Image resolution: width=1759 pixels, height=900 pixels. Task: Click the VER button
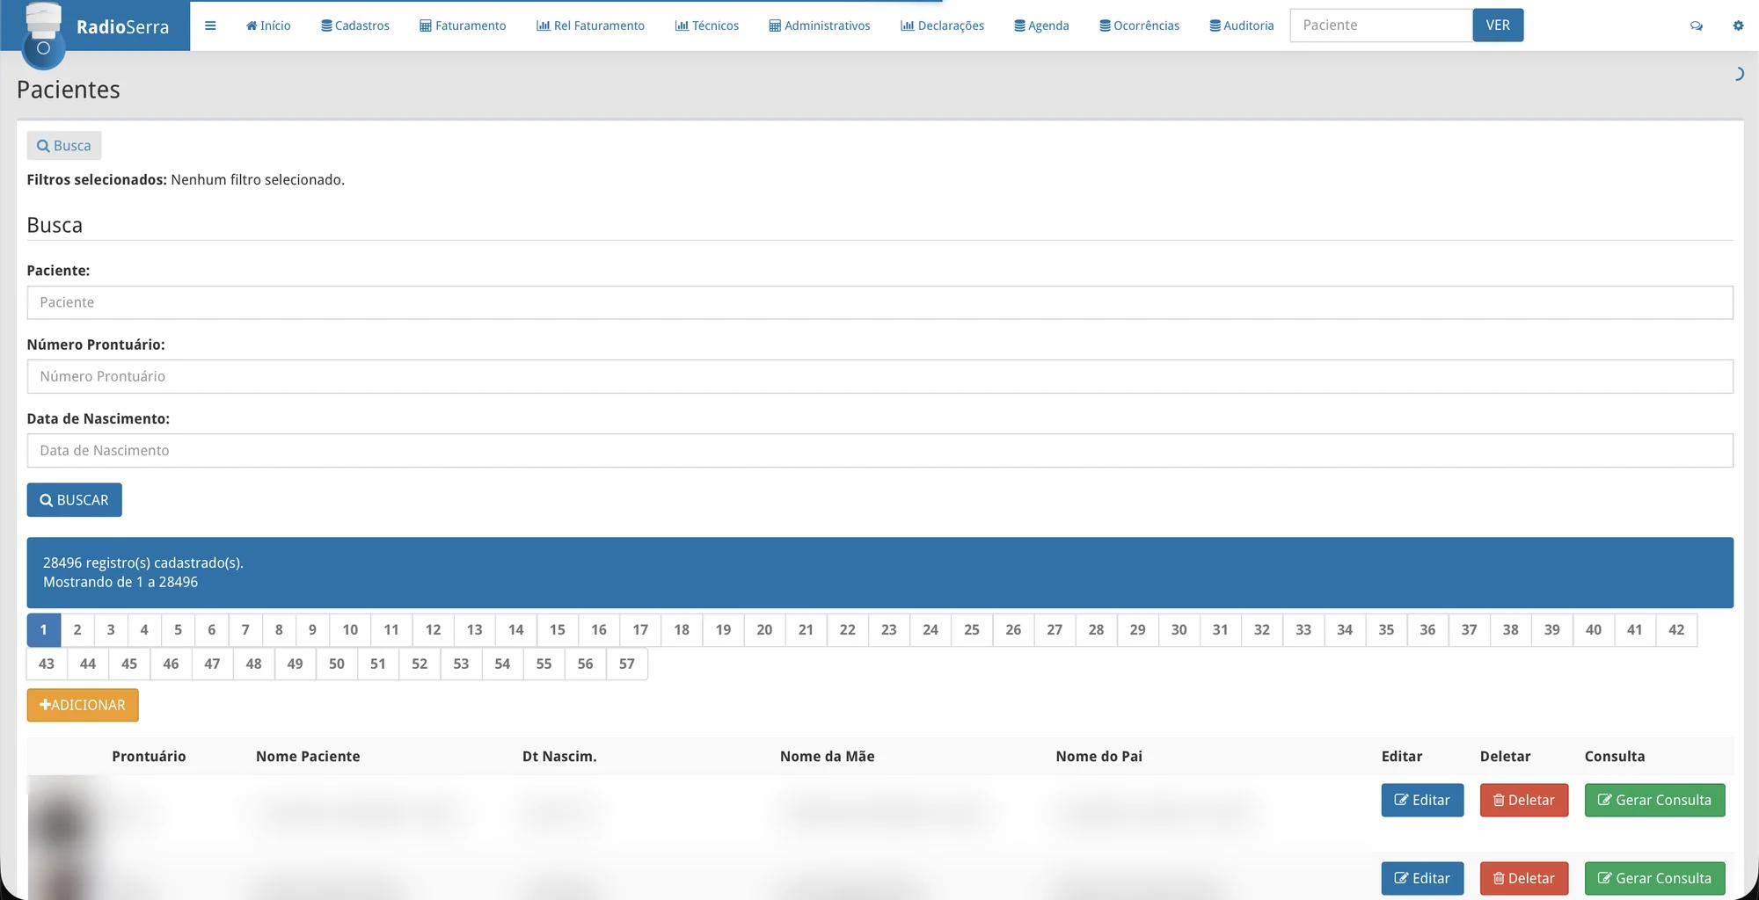[x=1498, y=25]
